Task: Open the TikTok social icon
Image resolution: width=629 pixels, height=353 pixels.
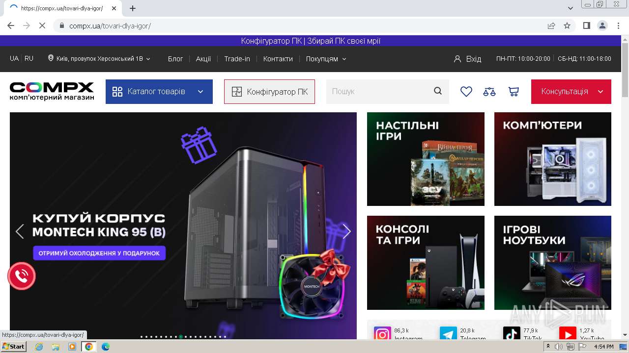Action: pyautogui.click(x=512, y=334)
